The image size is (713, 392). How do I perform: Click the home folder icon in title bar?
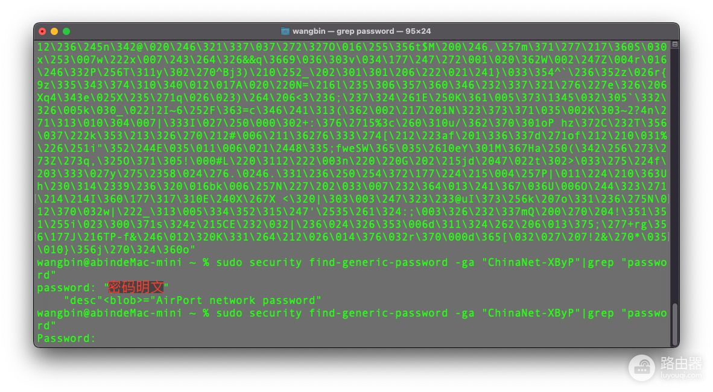(285, 31)
